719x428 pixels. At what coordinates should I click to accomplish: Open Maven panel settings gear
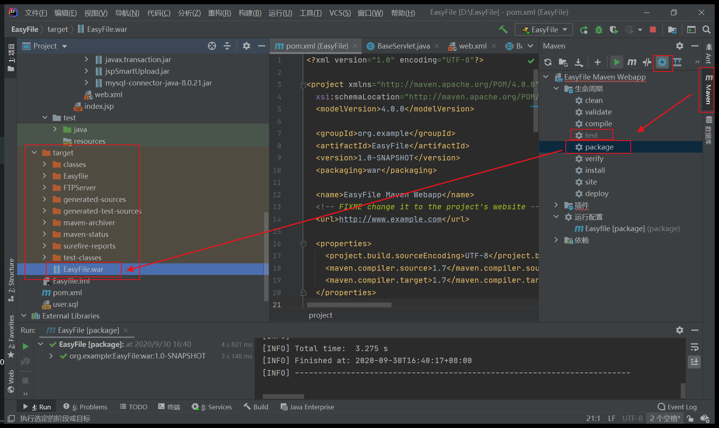(x=680, y=46)
